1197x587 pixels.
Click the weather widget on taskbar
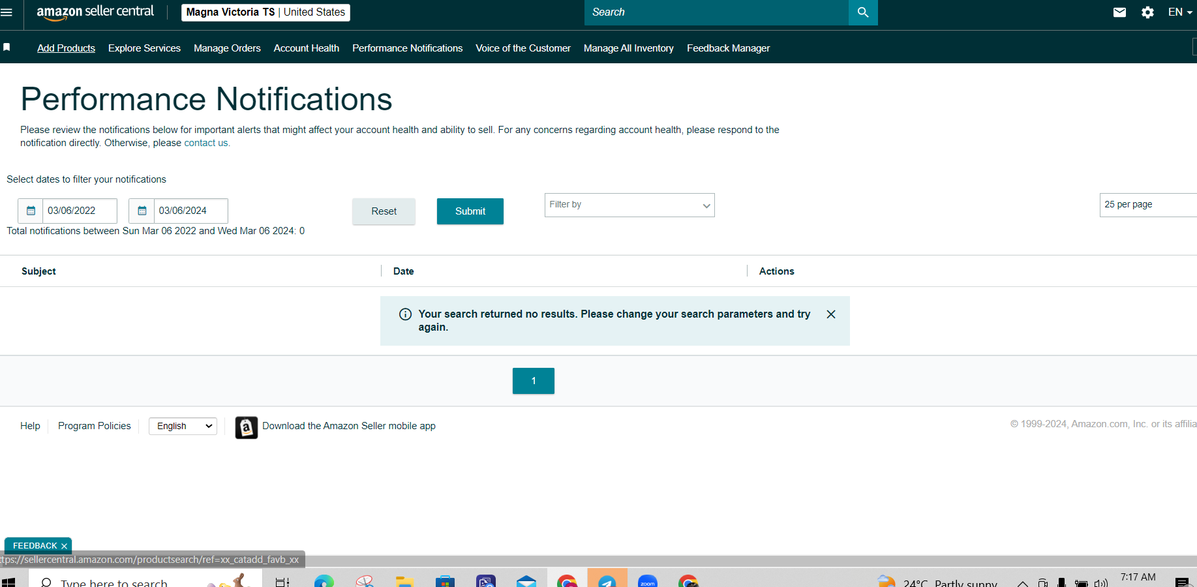pyautogui.click(x=937, y=582)
